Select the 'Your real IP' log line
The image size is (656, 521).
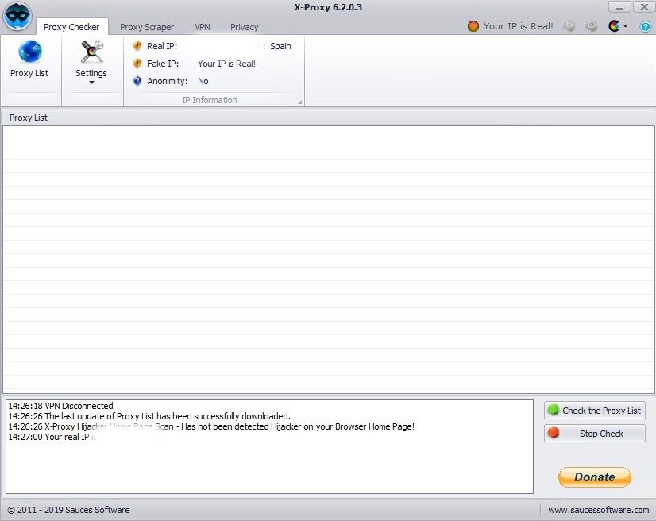click(x=52, y=437)
